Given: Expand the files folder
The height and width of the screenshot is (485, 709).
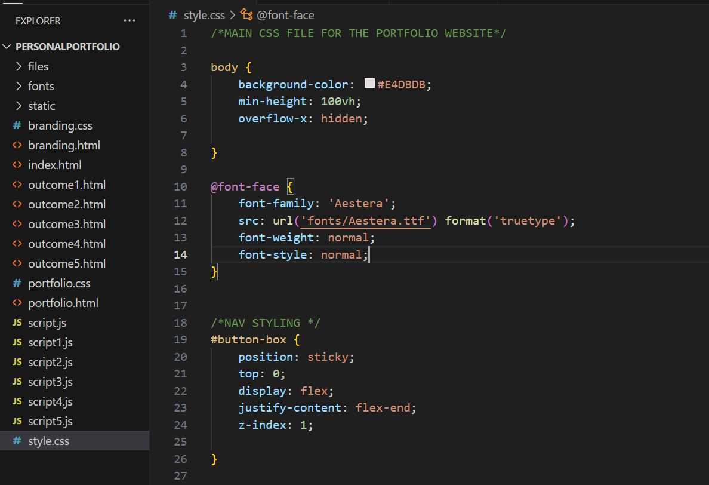Looking at the screenshot, I should [18, 66].
